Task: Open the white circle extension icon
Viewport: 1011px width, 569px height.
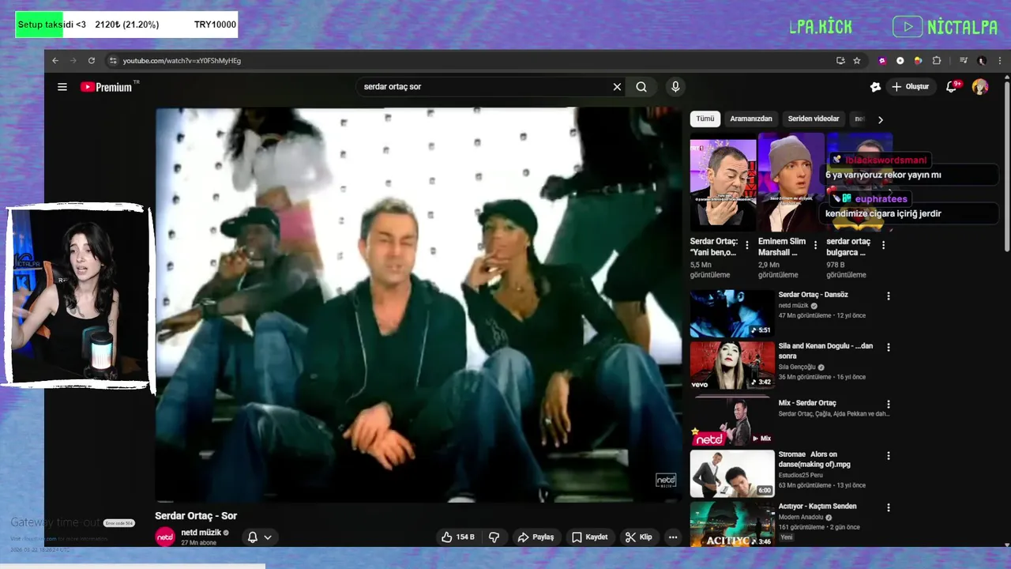Action: point(900,61)
